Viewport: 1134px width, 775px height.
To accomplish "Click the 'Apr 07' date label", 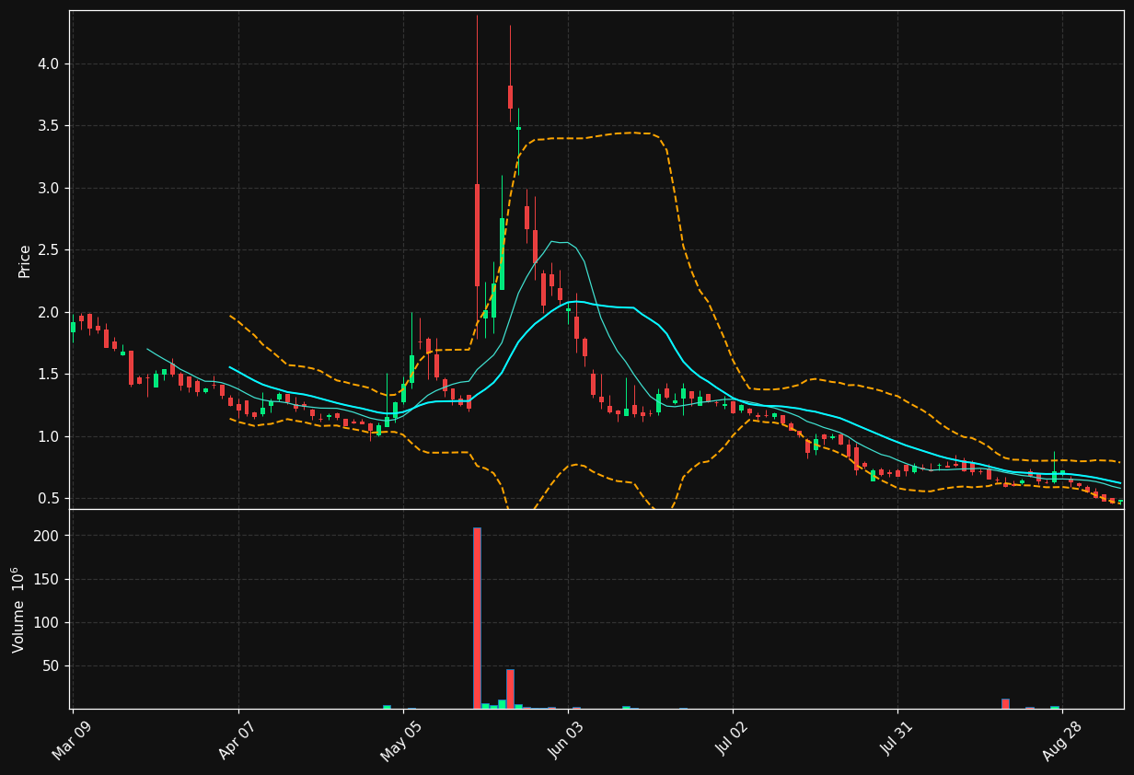I will pos(237,741).
